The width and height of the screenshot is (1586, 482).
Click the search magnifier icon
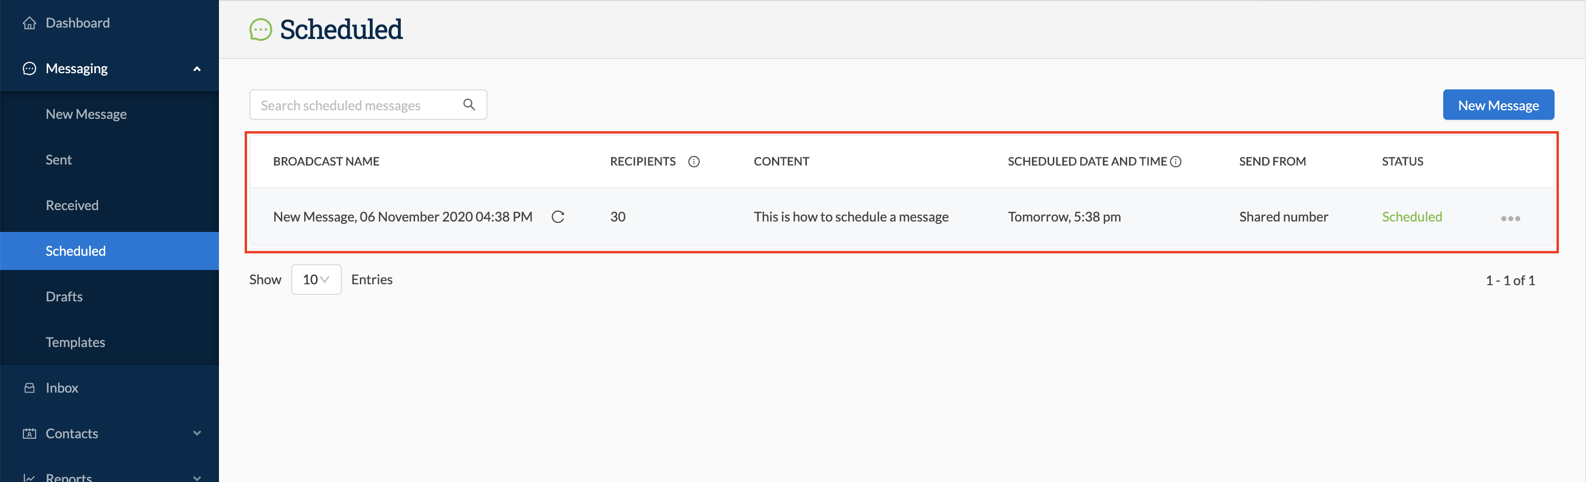[469, 105]
